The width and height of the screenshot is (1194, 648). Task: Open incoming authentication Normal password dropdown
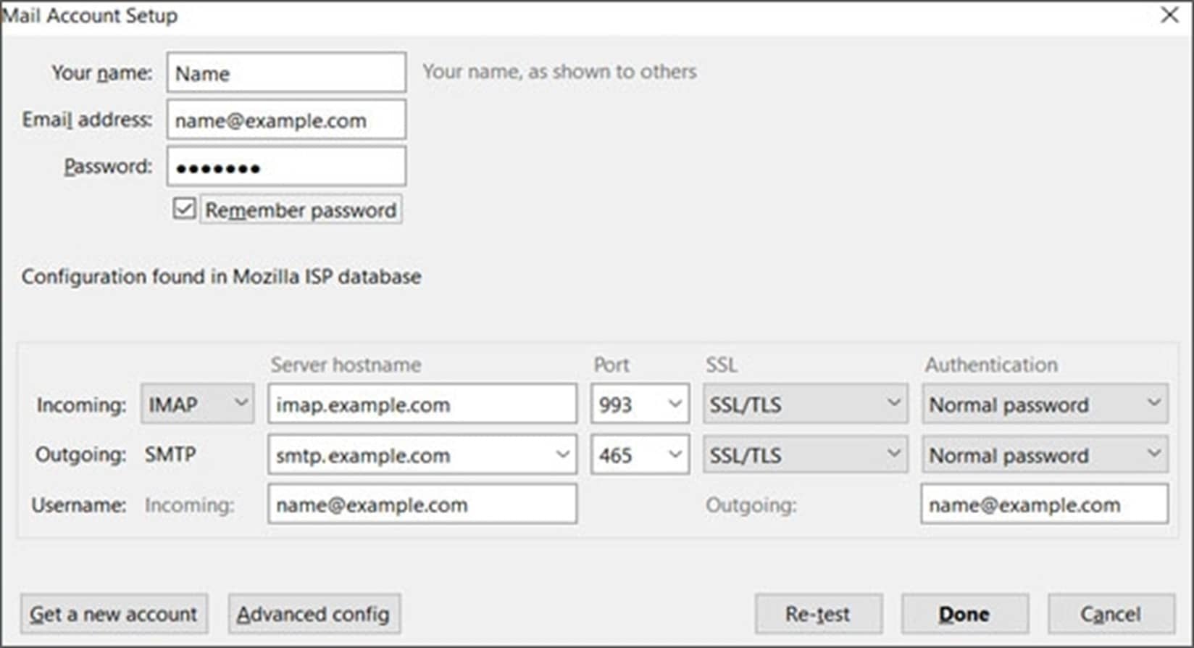[1044, 404]
